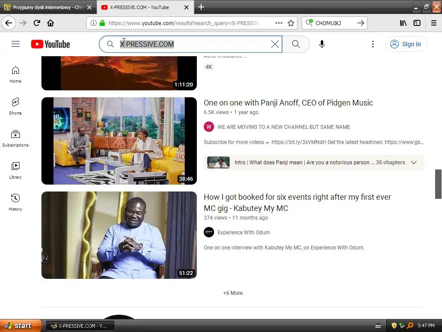Select X-PRESSIVE.COM taskbar window button
This screenshot has width=442, height=332.
pyautogui.click(x=80, y=326)
